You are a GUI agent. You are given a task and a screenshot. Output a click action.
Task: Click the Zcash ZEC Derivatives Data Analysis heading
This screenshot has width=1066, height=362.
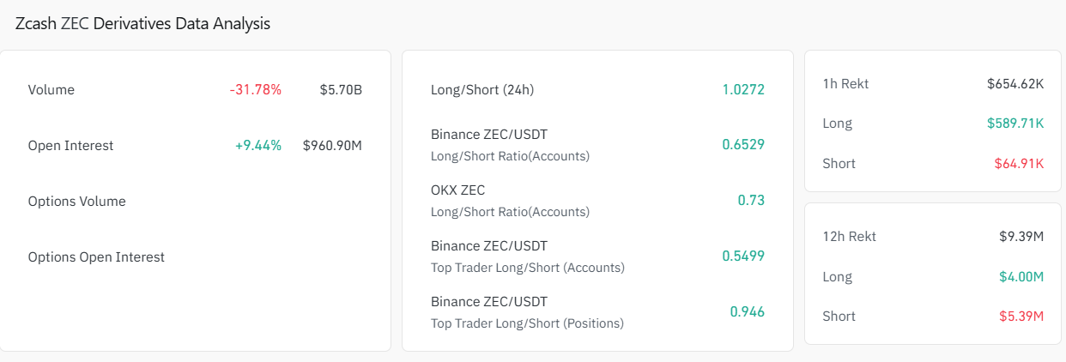[x=142, y=24]
